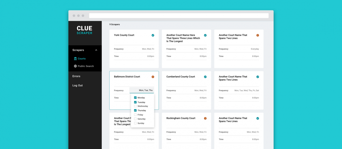Open the frequency value on Cumberland County Court card

200,90
